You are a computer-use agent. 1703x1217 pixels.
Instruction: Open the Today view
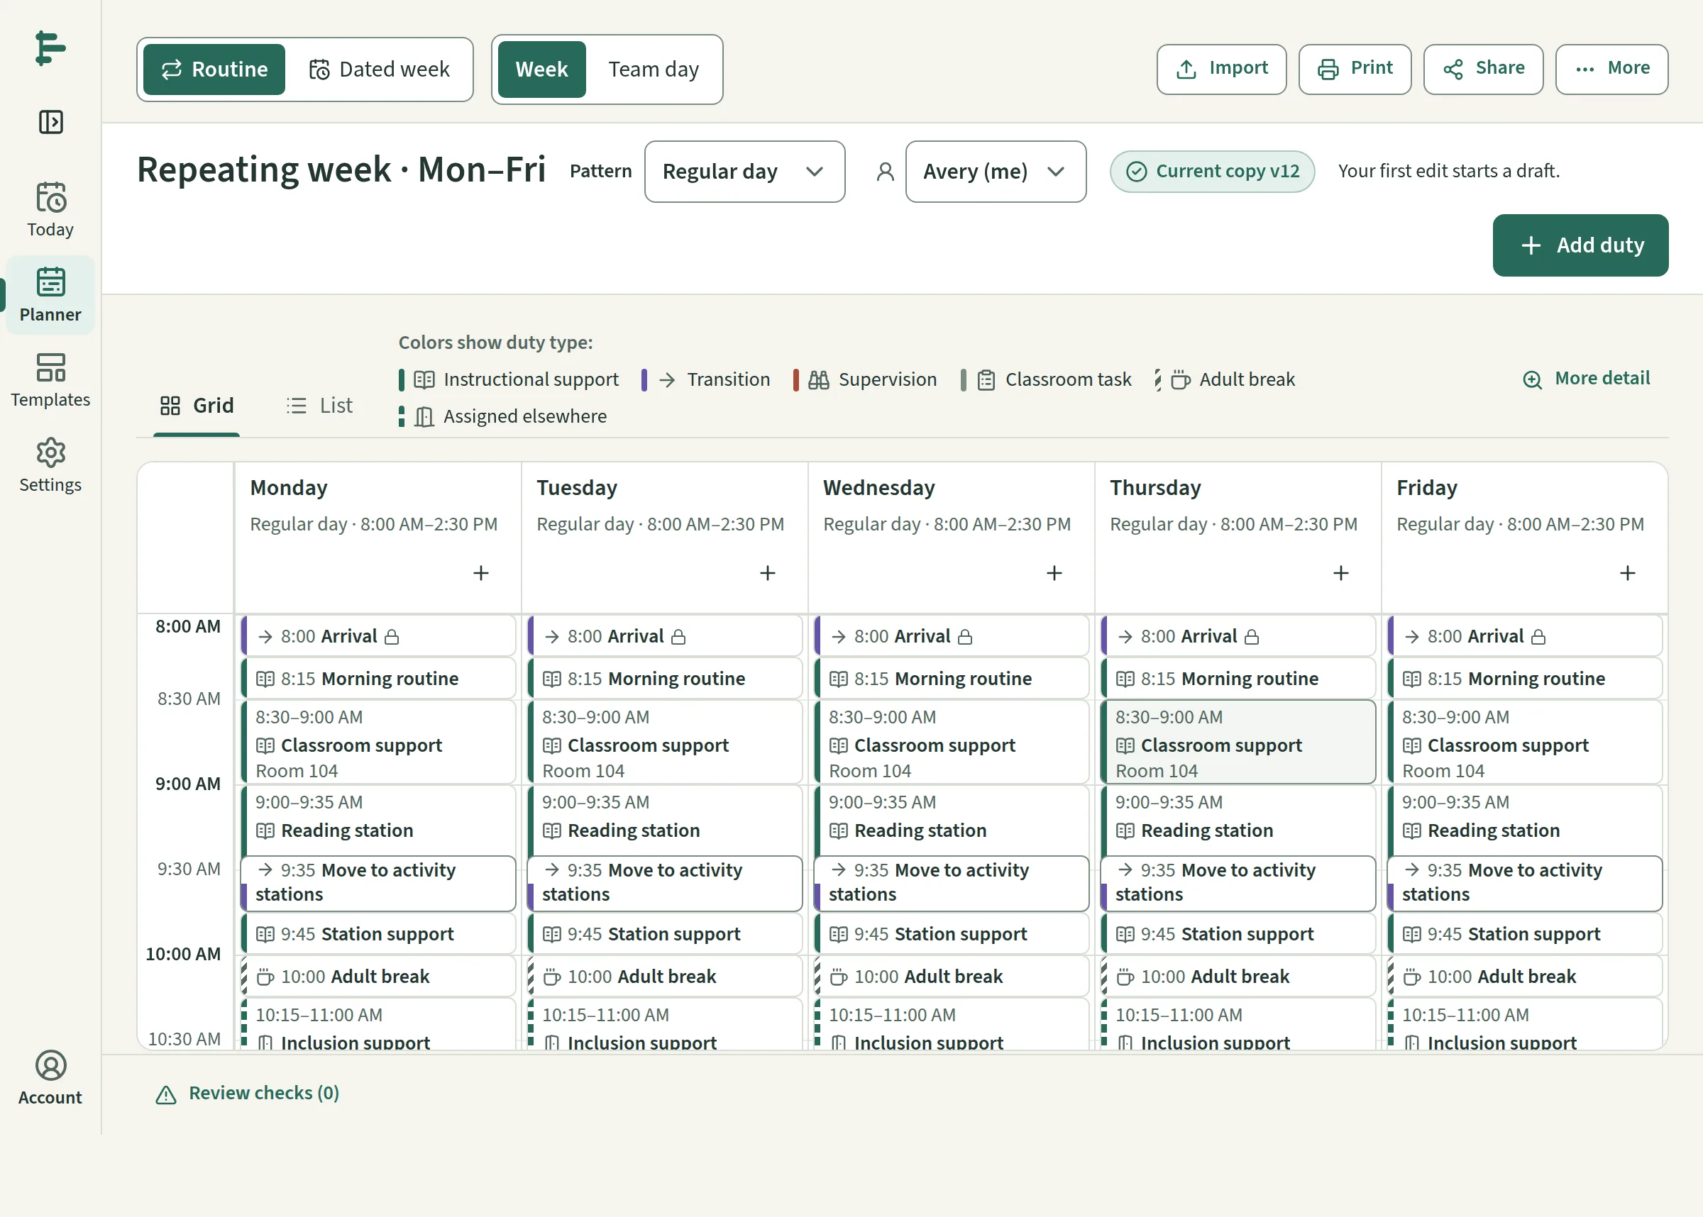pos(50,210)
